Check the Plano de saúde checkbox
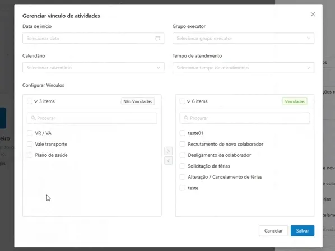 [30, 155]
